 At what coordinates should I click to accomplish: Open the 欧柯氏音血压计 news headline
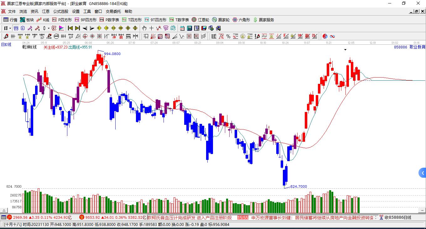tap(190, 217)
